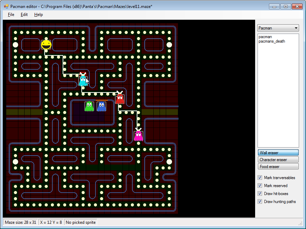Click the Pacman editor app icon in title bar
This screenshot has height=229, width=306.
(6, 7)
